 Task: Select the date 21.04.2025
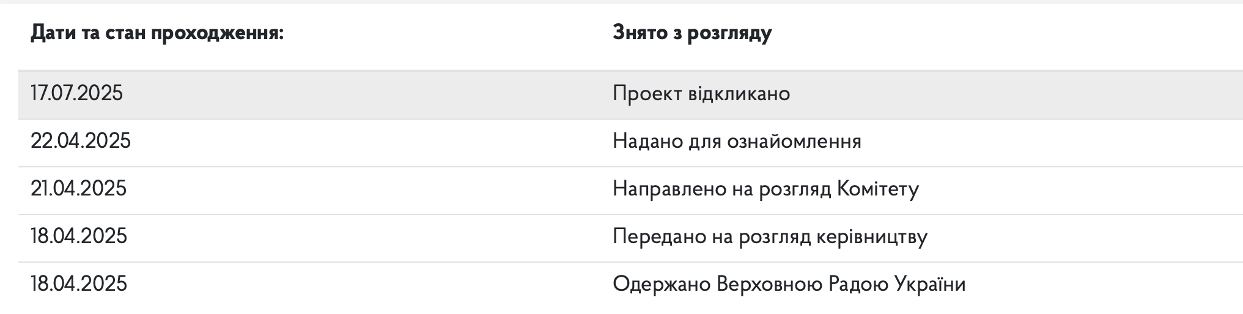[79, 188]
